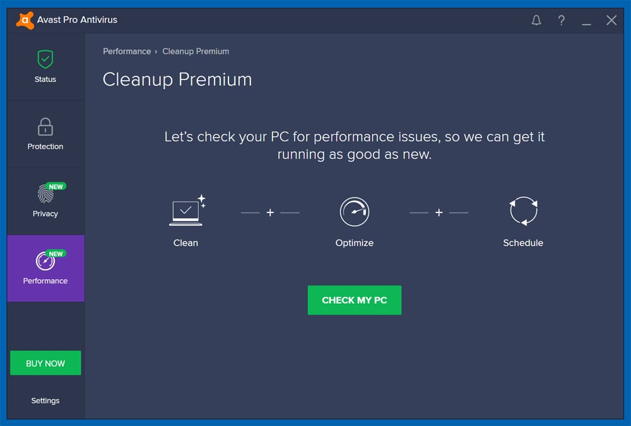Go back via Performance breadcrumb
Viewport: 631px width, 426px height.
pyautogui.click(x=127, y=52)
